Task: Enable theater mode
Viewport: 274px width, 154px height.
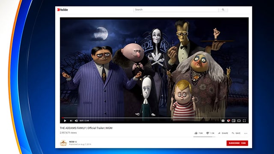Action: (x=239, y=121)
